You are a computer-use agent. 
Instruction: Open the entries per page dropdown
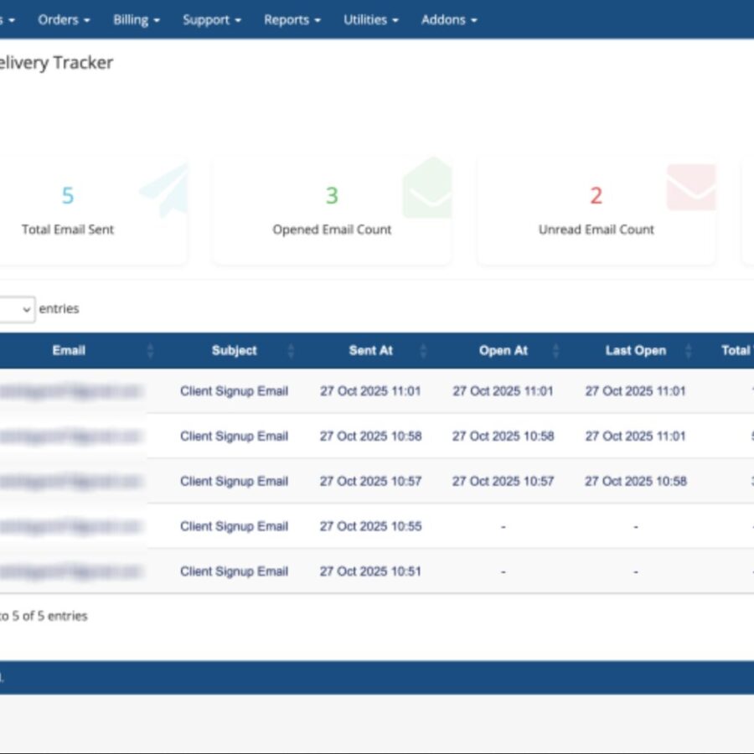15,309
